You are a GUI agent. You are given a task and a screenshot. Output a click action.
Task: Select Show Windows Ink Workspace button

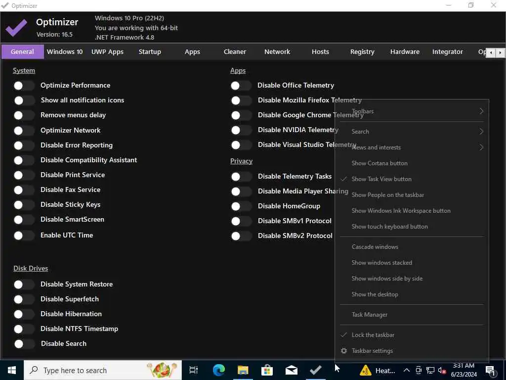click(412, 211)
